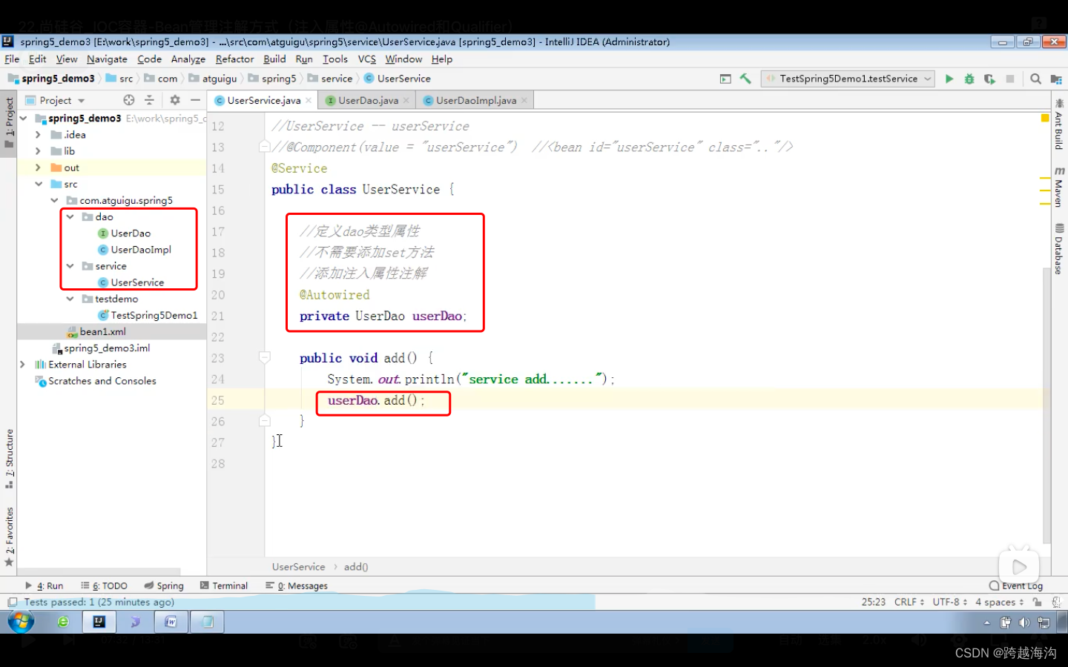Open the Windows Start button

coord(21,622)
